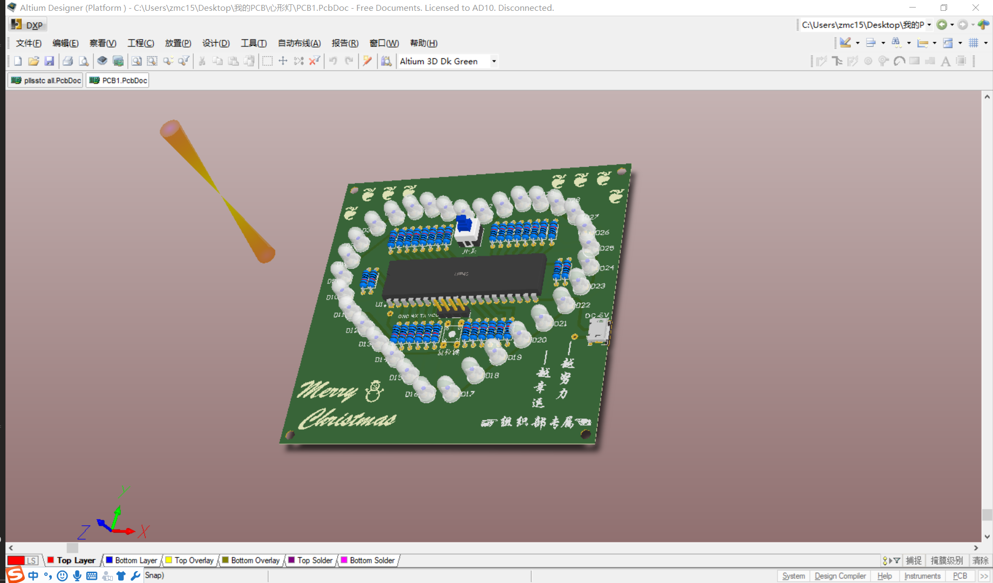Switch to the PCB1.PcbDoc tab
Image resolution: width=993 pixels, height=583 pixels.
pyautogui.click(x=118, y=80)
